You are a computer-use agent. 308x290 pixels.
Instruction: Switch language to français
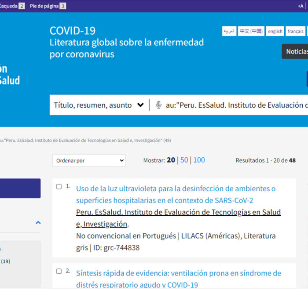click(x=295, y=31)
